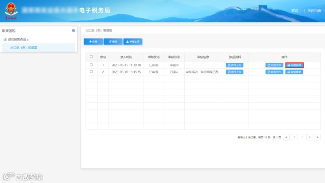Click the 修改 edit button
This screenshot has height=183, width=325.
tap(113, 42)
